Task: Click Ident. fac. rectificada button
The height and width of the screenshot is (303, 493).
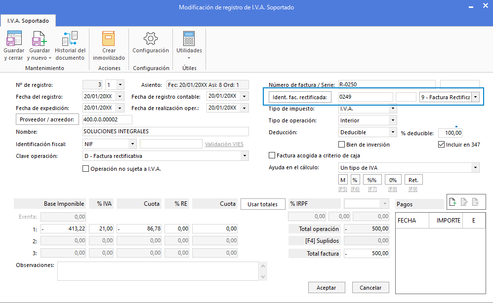Action: click(300, 97)
